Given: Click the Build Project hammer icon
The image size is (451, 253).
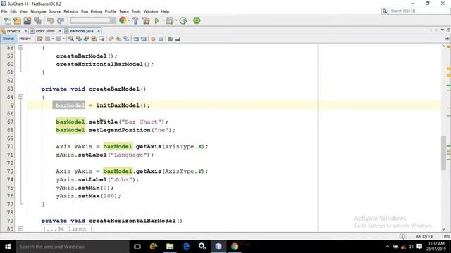Looking at the screenshot, I should pos(135,20).
